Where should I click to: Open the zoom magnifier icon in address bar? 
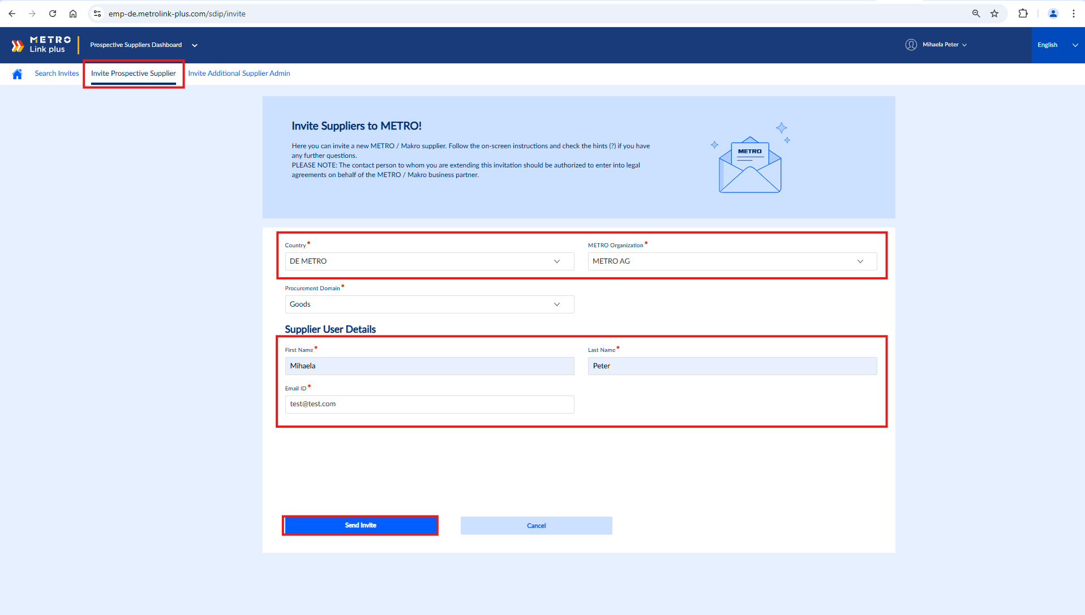pyautogui.click(x=976, y=14)
